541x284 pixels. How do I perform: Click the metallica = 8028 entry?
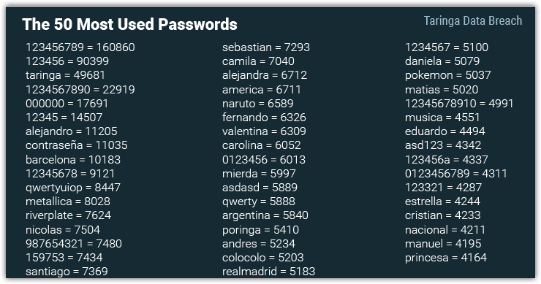click(x=68, y=202)
